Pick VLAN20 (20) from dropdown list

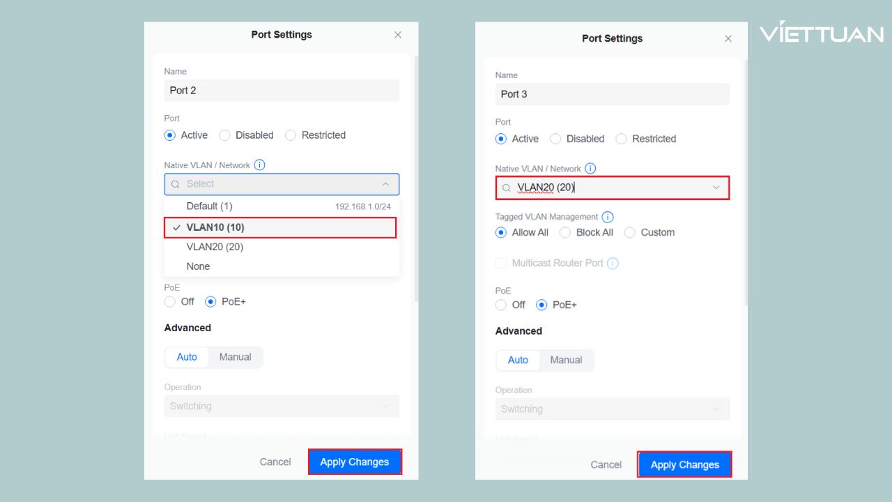(215, 247)
